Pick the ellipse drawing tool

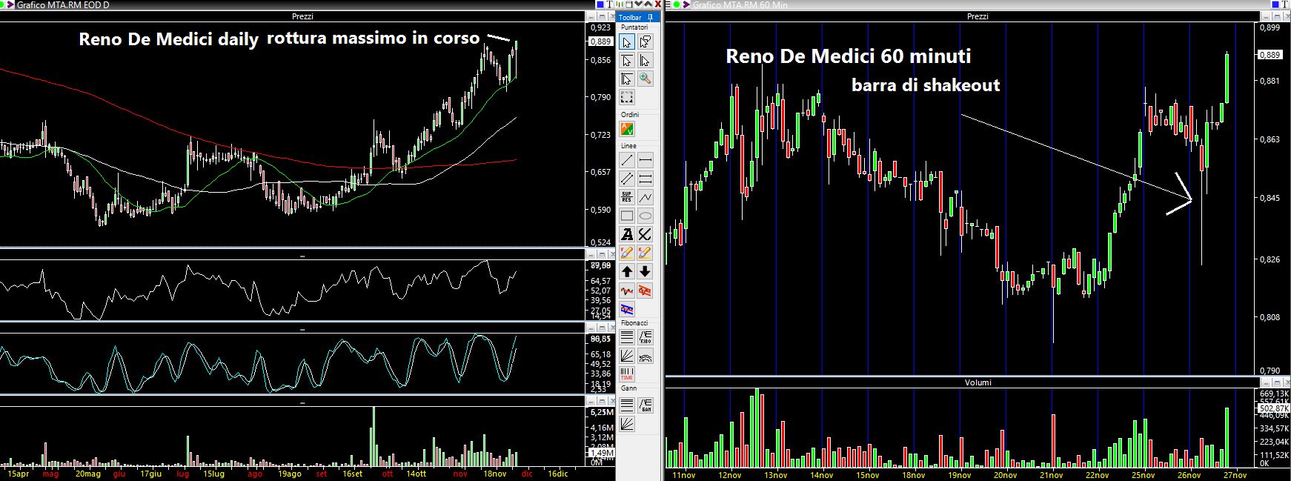point(645,216)
